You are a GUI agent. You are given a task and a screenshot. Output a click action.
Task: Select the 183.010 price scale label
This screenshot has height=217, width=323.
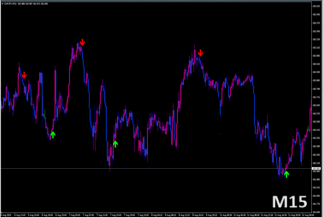click(x=316, y=64)
